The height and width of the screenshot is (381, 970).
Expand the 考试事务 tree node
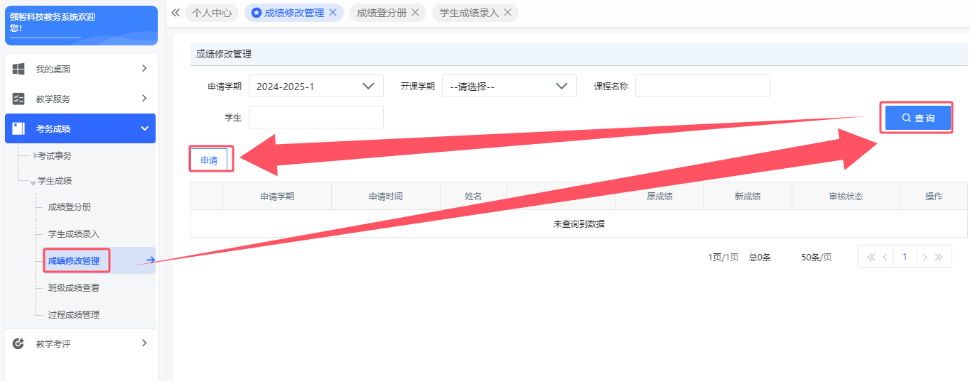(x=36, y=155)
